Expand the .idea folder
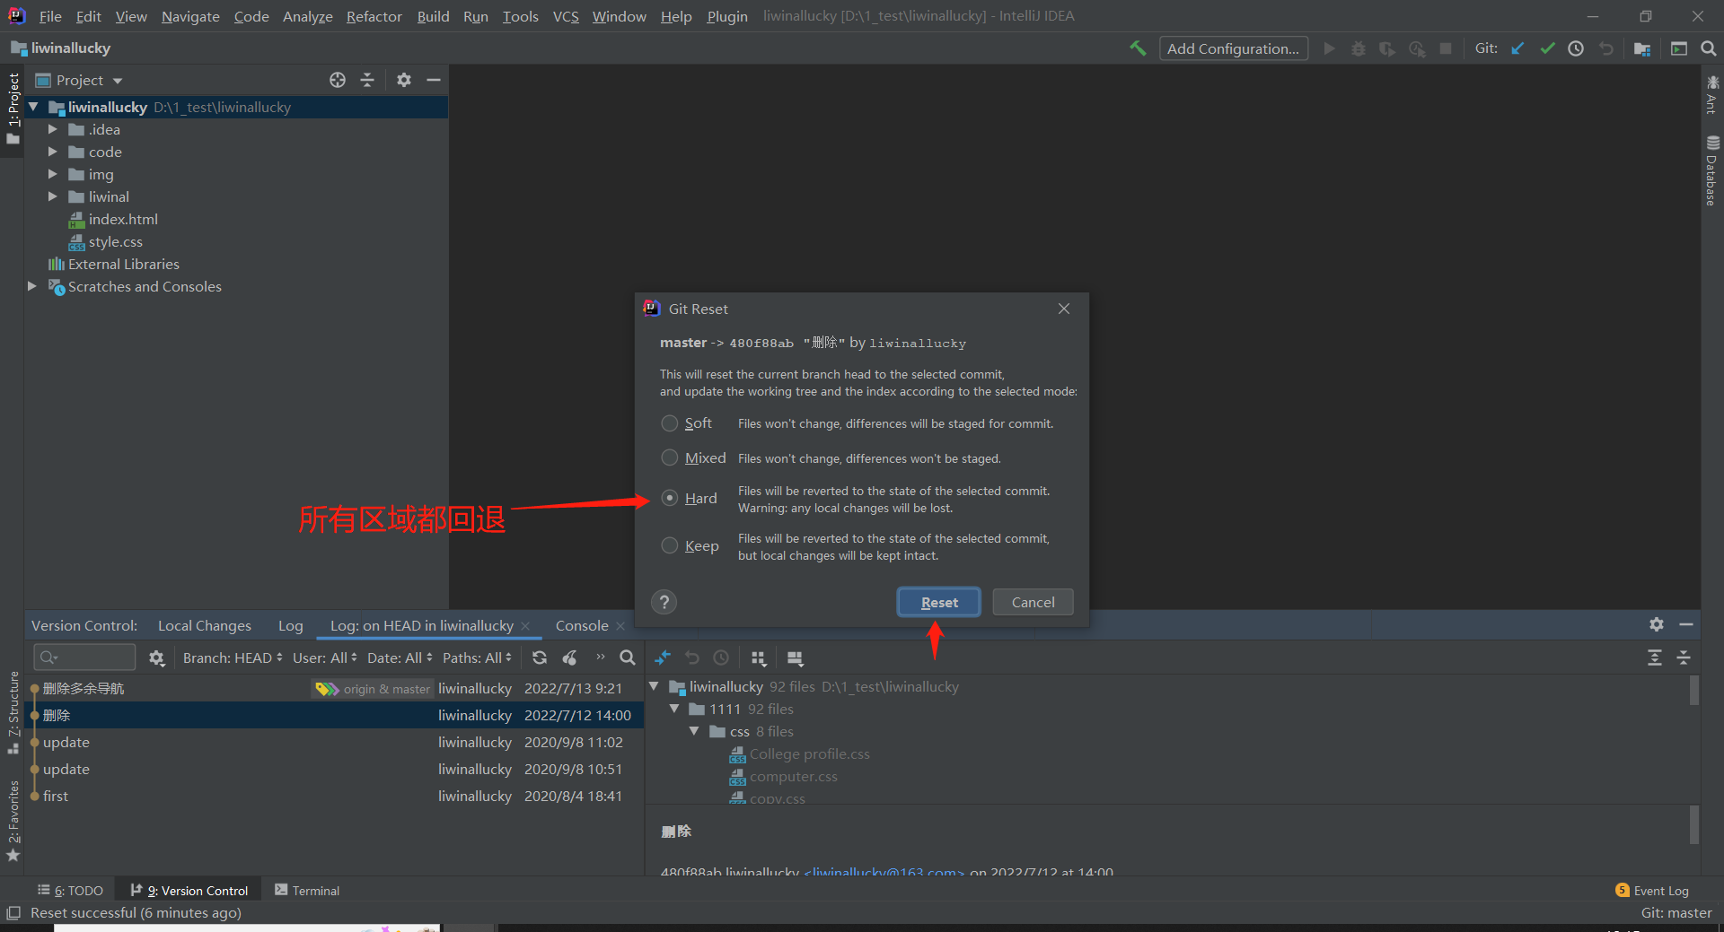 click(x=52, y=129)
